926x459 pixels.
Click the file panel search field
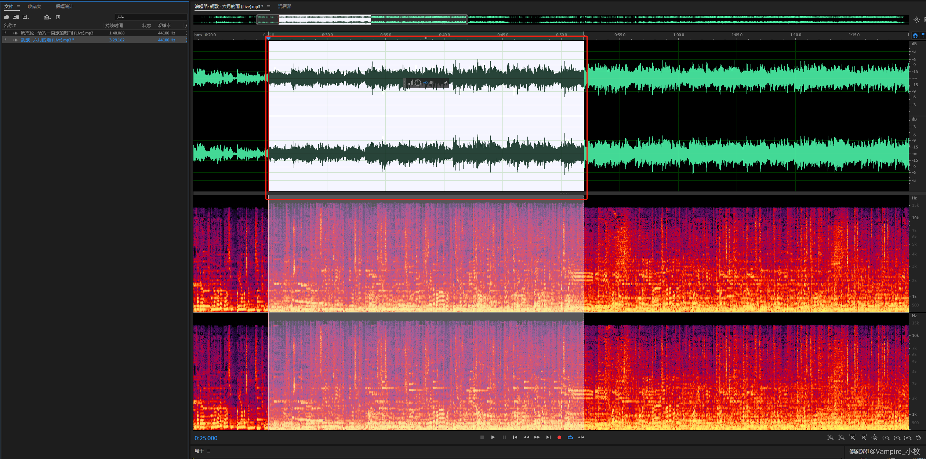pos(154,17)
